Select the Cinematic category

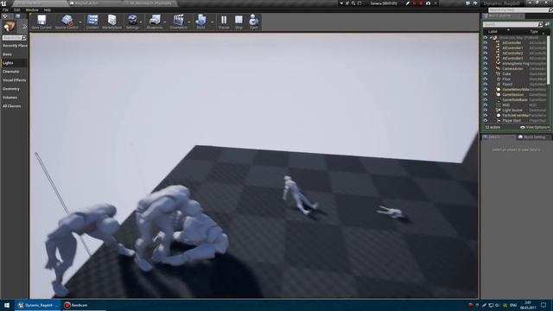14,72
